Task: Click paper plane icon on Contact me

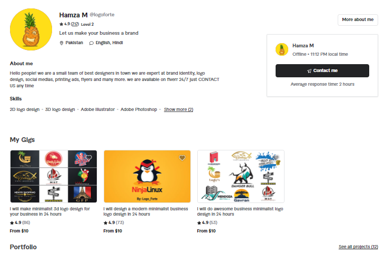Action: tap(309, 70)
